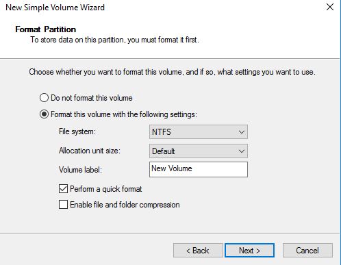Screen dimensions: 341x265
Task: Click the "Choose whether you want to format" instruction text
Action: tap(172, 72)
